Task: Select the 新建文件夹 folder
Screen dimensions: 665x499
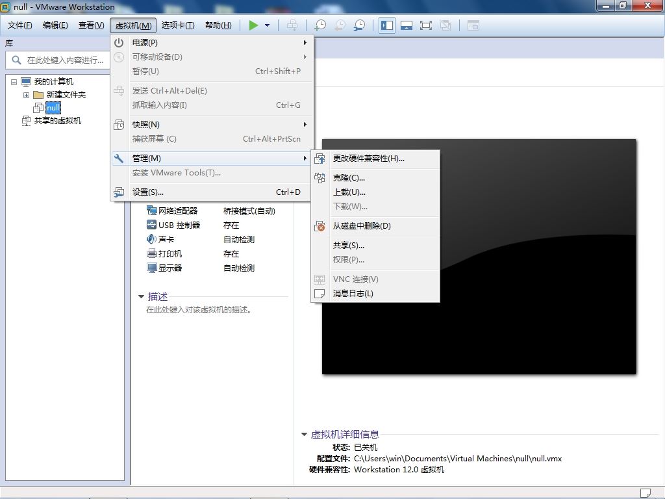Action: click(66, 95)
